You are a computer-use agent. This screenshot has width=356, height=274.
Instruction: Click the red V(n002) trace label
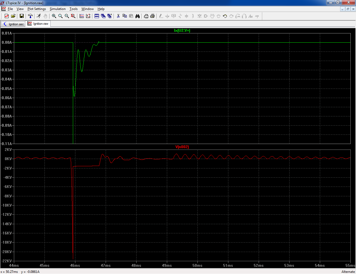tap(182, 147)
